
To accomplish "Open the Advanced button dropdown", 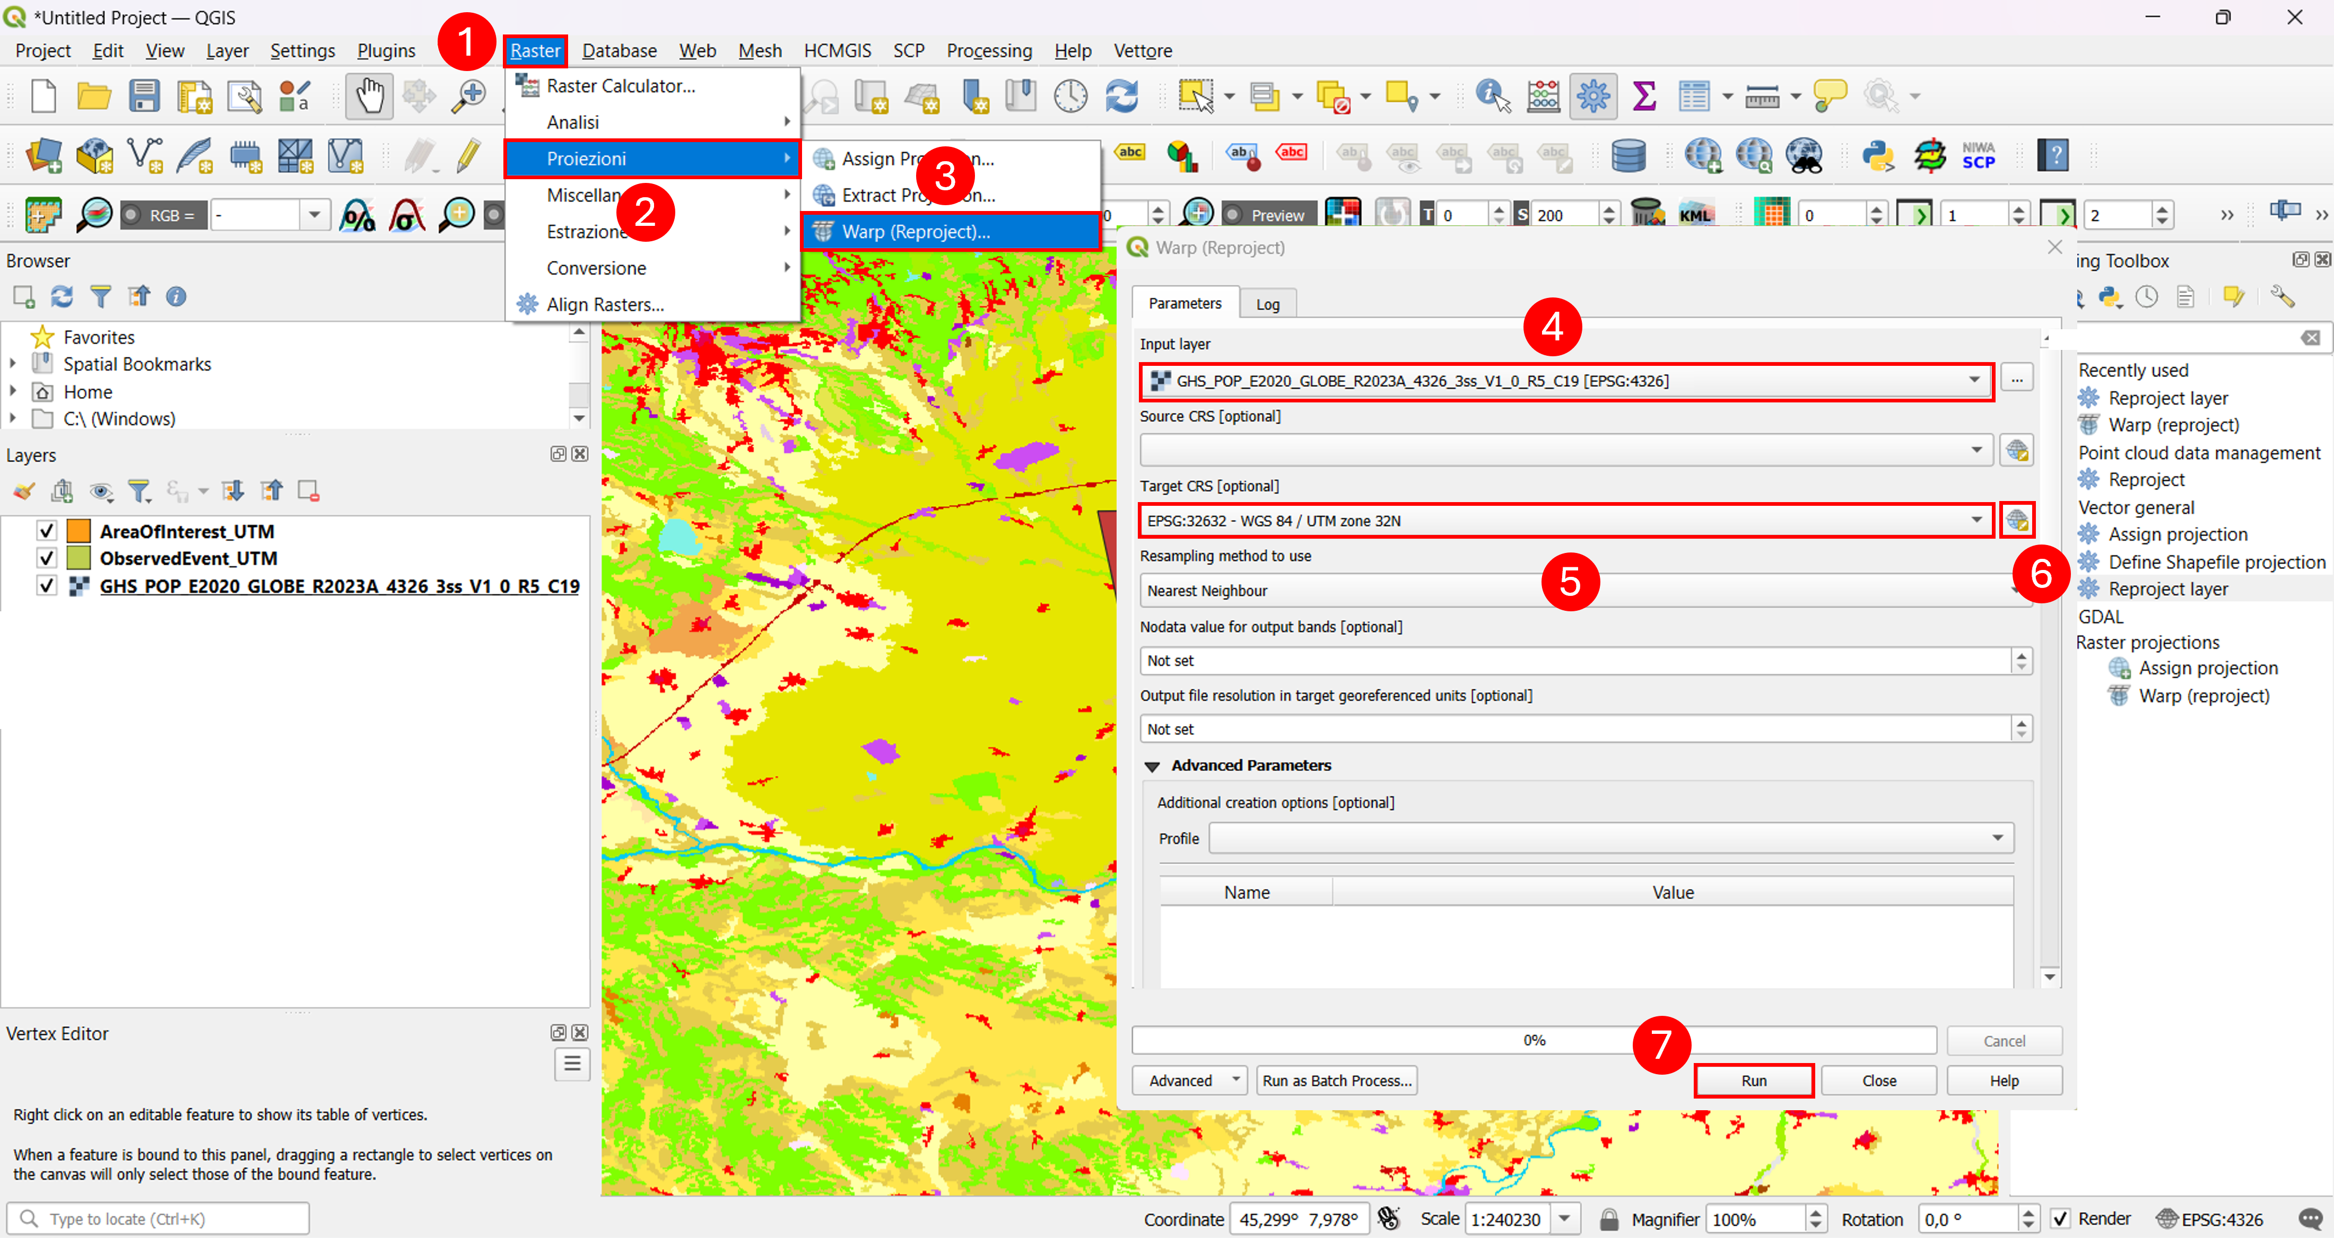I will (x=1189, y=1081).
